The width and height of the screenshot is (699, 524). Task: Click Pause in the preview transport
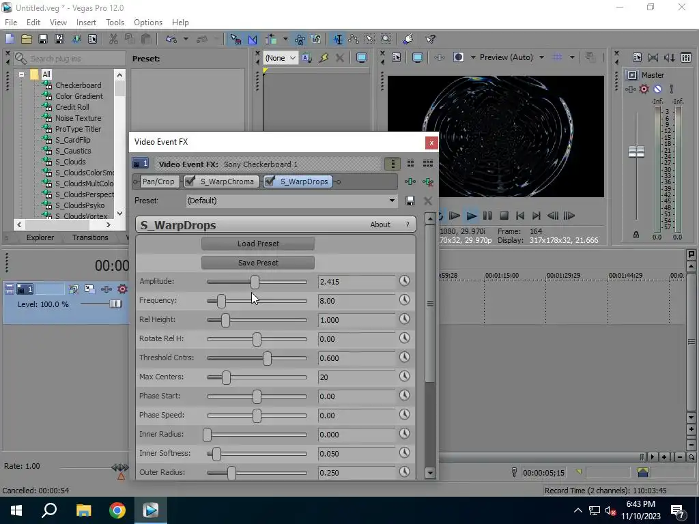point(487,216)
